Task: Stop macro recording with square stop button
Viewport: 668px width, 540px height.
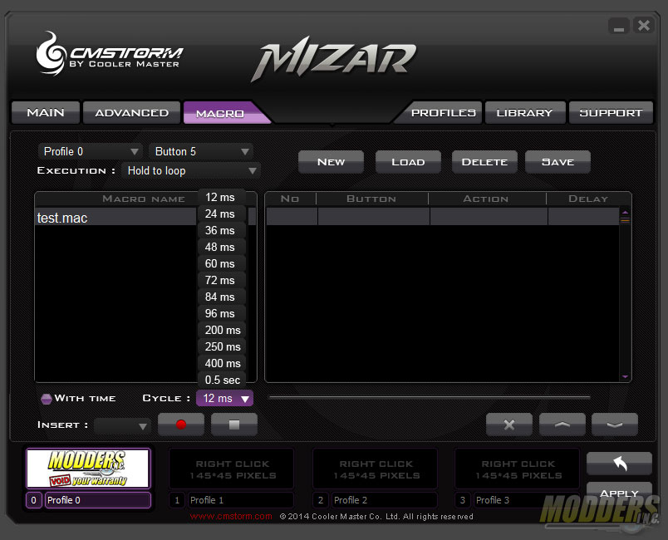Action: (x=234, y=425)
